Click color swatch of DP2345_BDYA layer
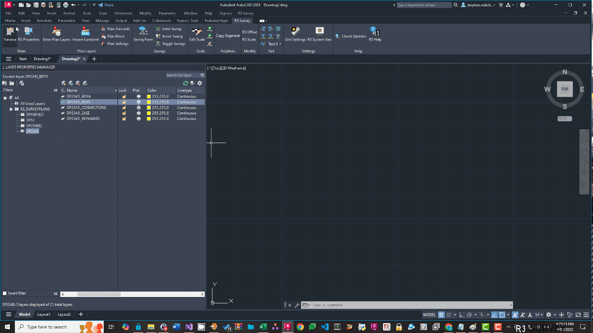This screenshot has height=333, width=593. pyautogui.click(x=149, y=97)
